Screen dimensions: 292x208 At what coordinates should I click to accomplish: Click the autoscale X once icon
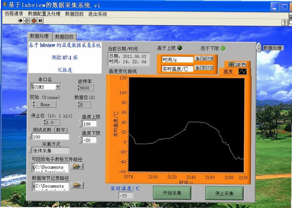click(204, 58)
